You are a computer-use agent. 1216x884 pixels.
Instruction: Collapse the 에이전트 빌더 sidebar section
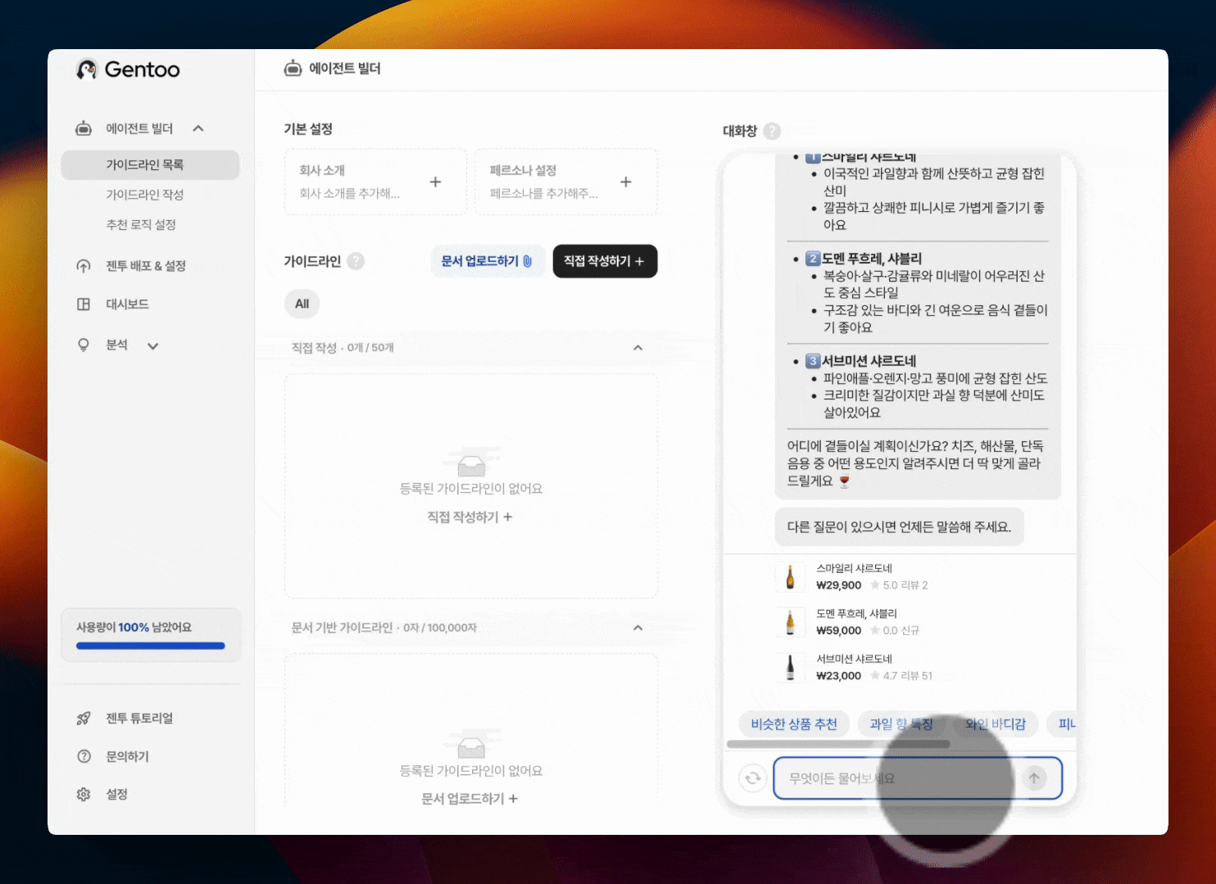click(198, 129)
